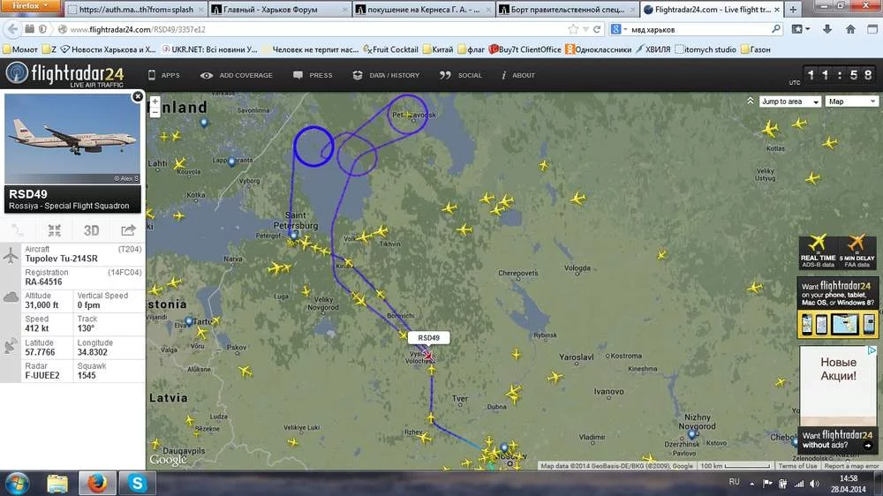Viewport: 883px width, 496px height.
Task: Click the REAL TIME ADS-B legend icon
Action: click(818, 252)
